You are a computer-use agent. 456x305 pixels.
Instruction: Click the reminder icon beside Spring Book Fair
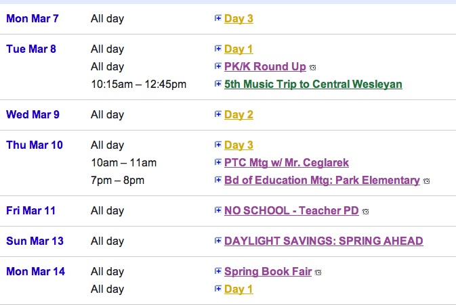click(x=318, y=273)
